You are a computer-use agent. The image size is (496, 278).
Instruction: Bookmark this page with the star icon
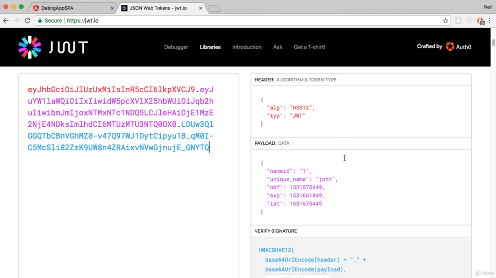pyautogui.click(x=445, y=21)
